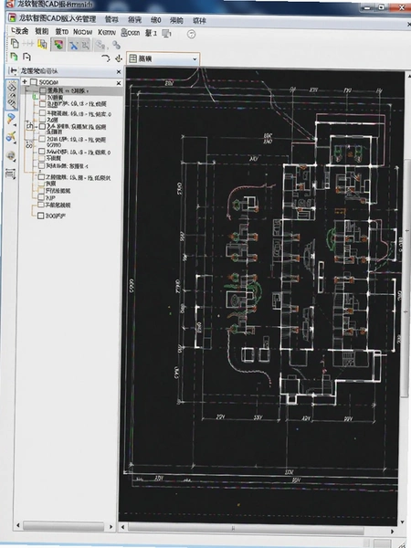Open the first menu right of the application title
The width and height of the screenshot is (411, 548).
coord(111,20)
